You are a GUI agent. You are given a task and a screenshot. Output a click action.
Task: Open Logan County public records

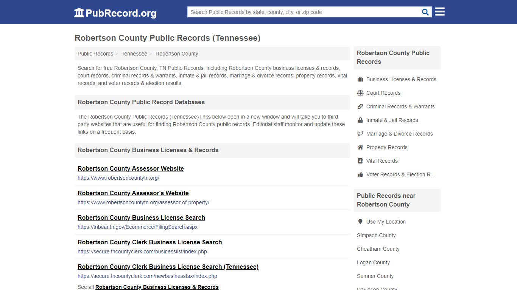coord(373,262)
